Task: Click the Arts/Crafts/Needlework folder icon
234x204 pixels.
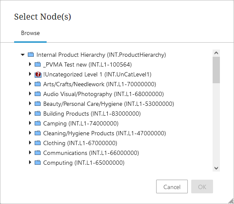Action: click(38, 84)
